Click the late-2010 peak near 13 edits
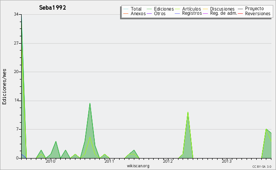 coord(90,103)
